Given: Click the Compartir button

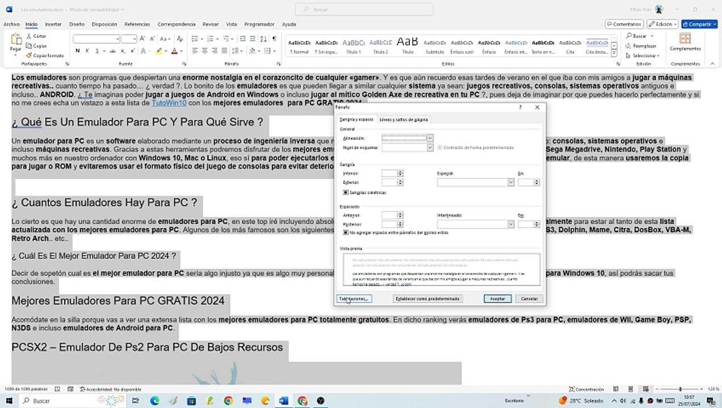Looking at the screenshot, I should 700,24.
